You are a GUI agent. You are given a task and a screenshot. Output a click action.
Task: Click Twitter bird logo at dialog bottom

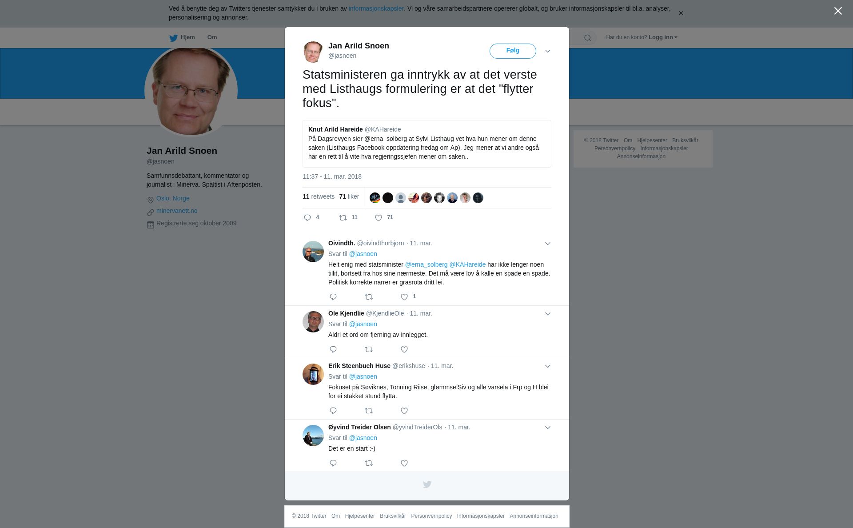point(427,484)
